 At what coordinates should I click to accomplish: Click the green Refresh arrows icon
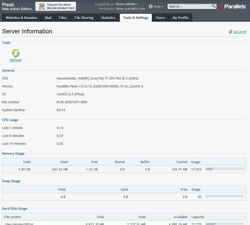tap(16, 53)
